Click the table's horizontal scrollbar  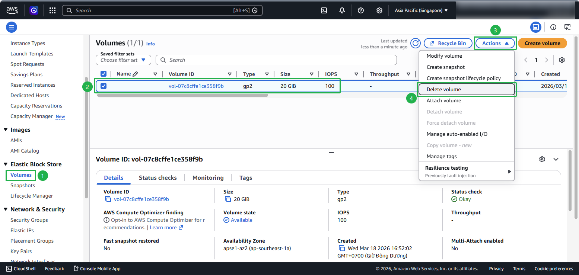click(182, 95)
